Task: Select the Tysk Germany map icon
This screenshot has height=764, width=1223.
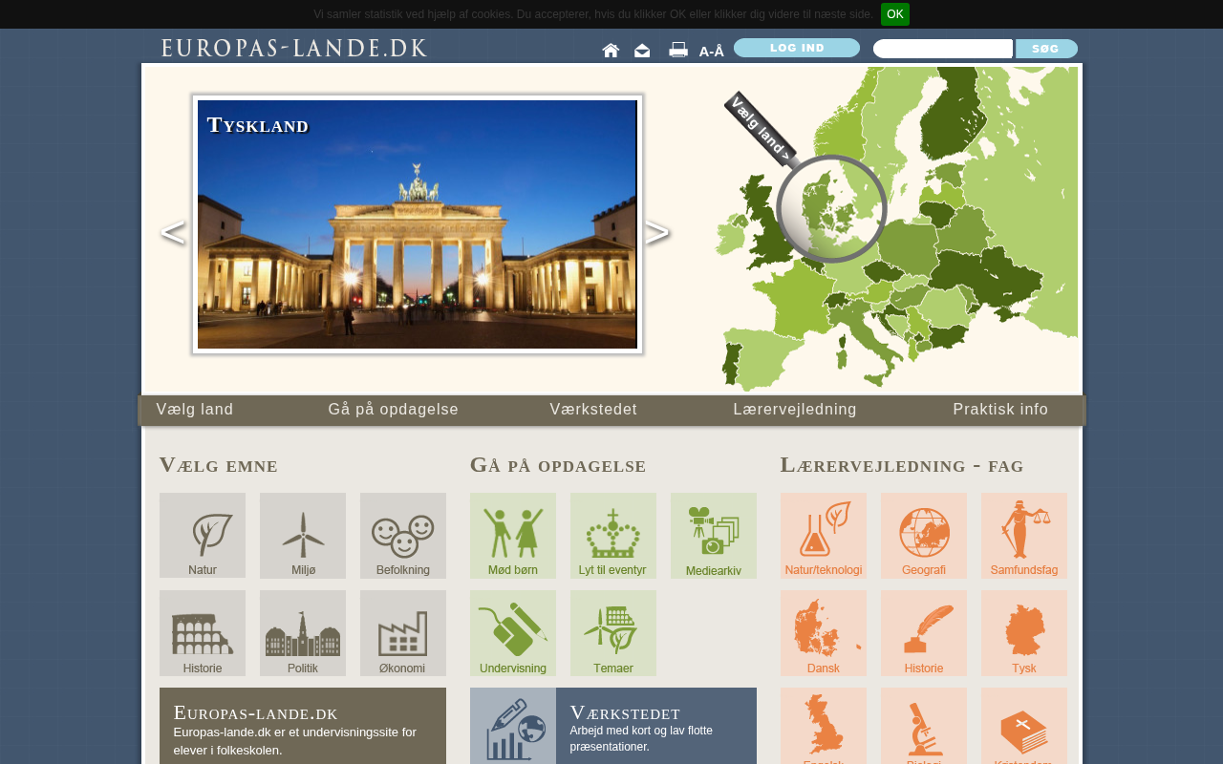Action: coord(1024,633)
